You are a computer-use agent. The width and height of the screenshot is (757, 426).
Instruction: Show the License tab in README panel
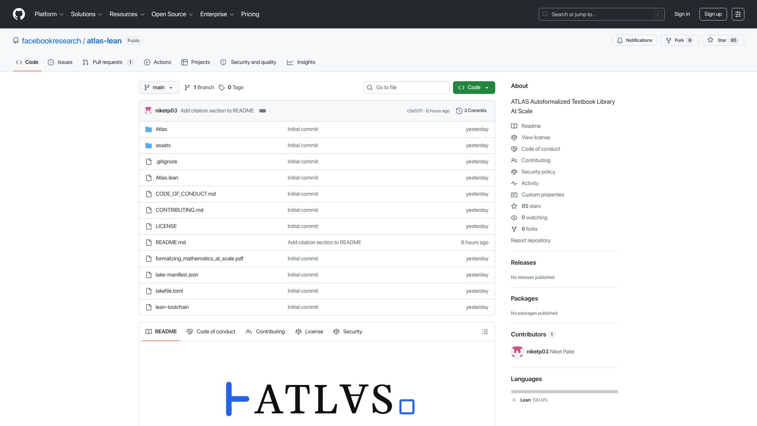309,332
